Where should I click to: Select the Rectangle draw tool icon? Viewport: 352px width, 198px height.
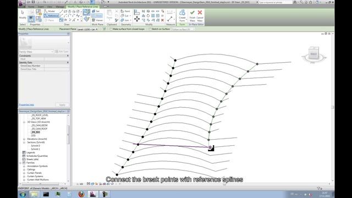click(65, 11)
